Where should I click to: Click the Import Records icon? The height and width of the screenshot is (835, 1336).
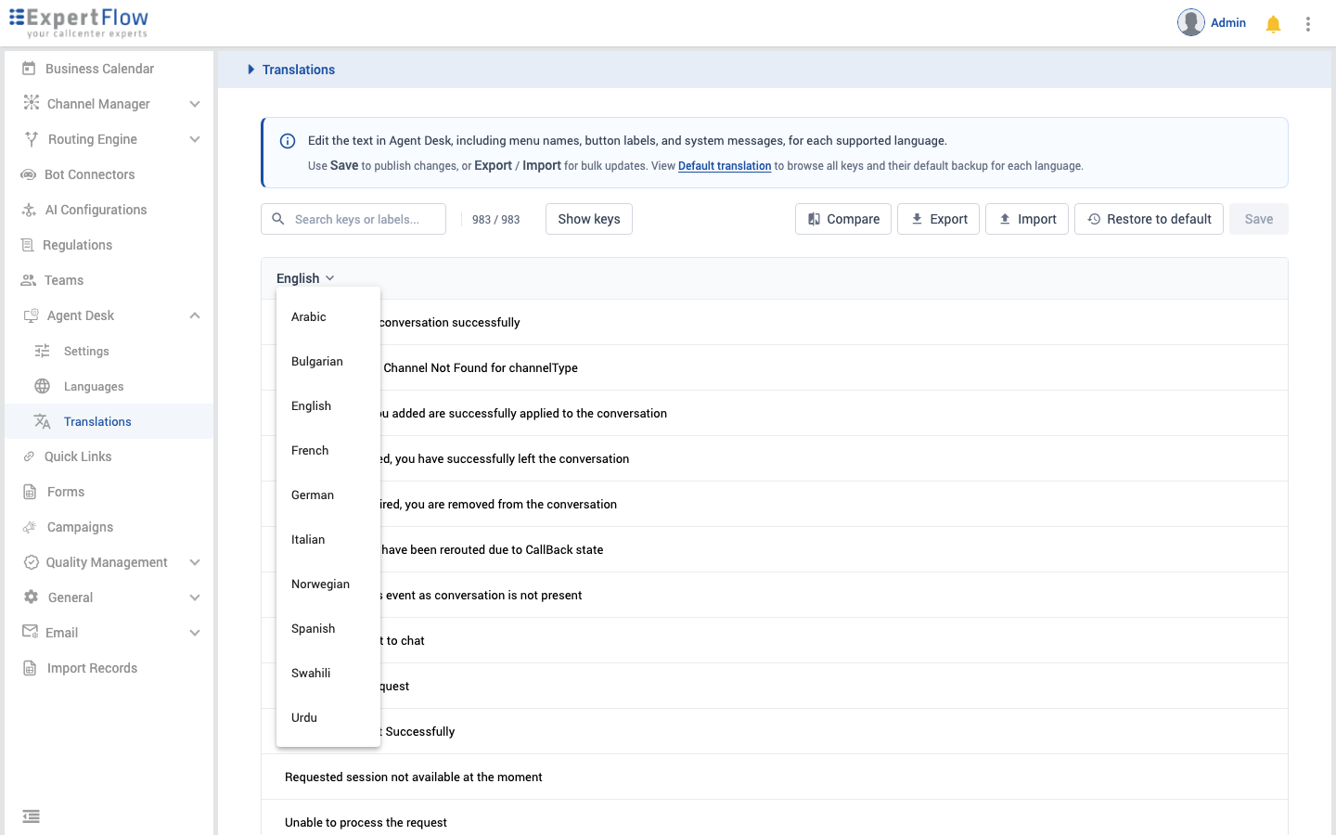tap(30, 668)
